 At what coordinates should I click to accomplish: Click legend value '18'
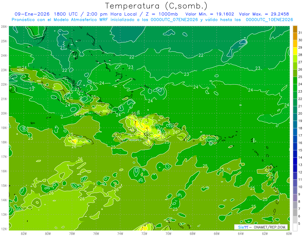click(x=300, y=128)
